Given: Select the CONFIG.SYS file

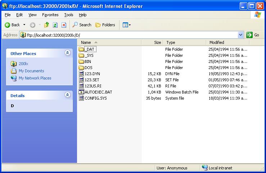Looking at the screenshot, I should [x=95, y=98].
